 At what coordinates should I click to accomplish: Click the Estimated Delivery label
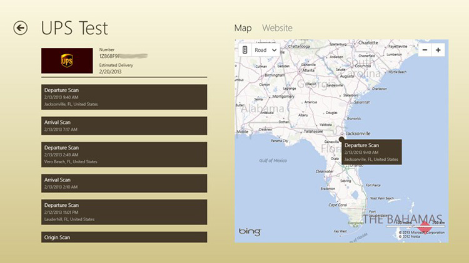tap(116, 65)
